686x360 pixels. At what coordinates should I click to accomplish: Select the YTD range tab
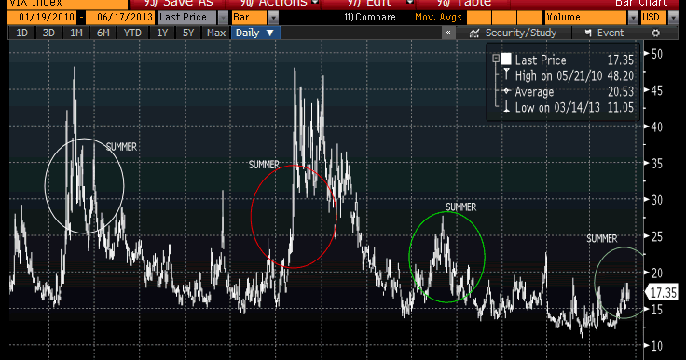pyautogui.click(x=132, y=33)
